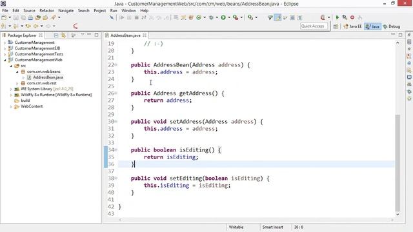Click the Run Last Tool with red toolbox icon
The width and height of the screenshot is (413, 232).
[x=236, y=17]
